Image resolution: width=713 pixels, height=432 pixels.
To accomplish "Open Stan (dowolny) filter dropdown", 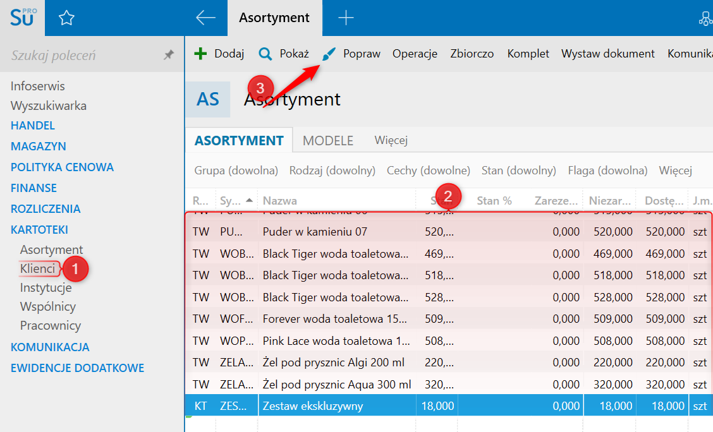I will coord(518,171).
